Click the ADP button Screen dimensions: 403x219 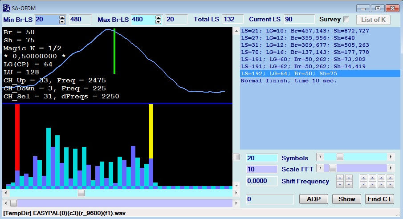click(x=313, y=199)
